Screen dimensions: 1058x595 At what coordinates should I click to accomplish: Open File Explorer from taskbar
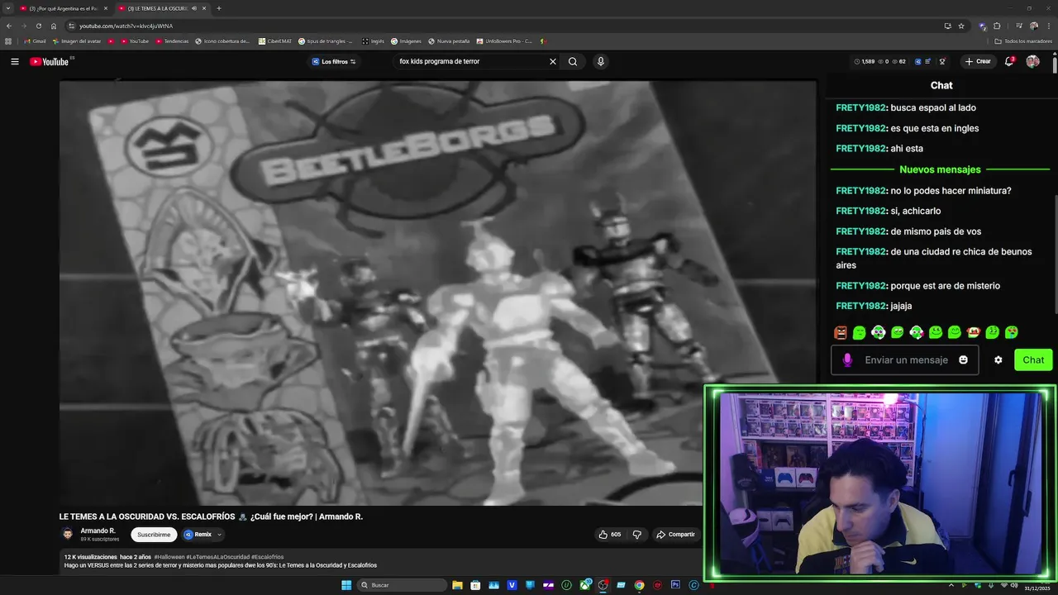457,585
